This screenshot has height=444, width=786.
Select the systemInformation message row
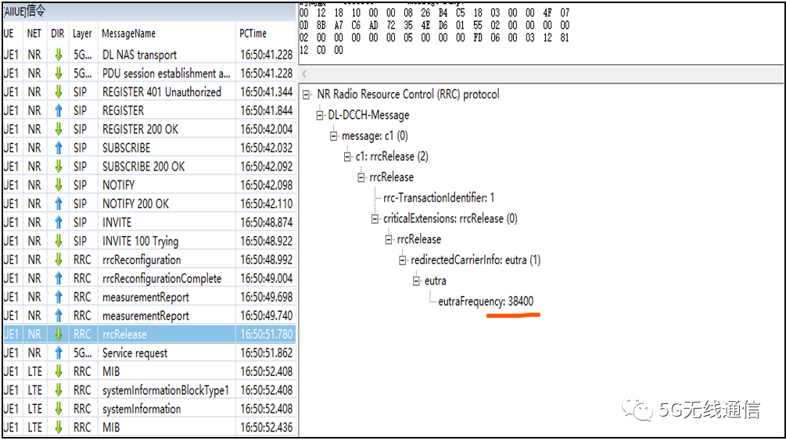click(x=149, y=409)
